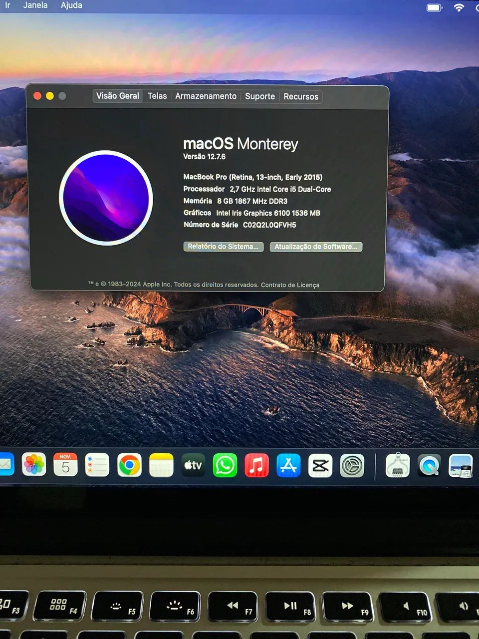This screenshot has width=479, height=639.
Task: Click the Wi-Fi status icon
Action: (459, 7)
